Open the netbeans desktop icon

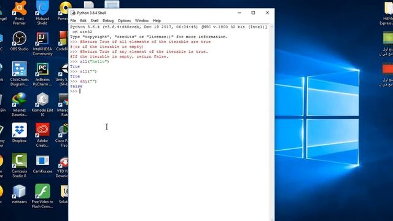pyautogui.click(x=19, y=194)
